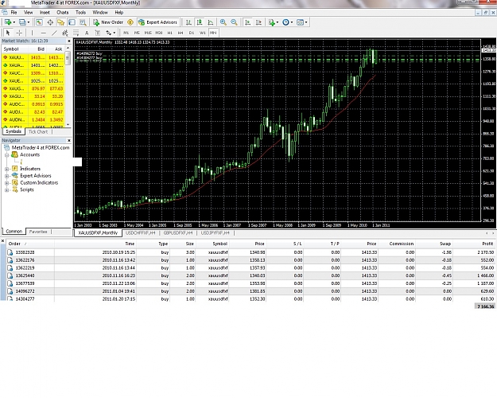Select Expert Advisors in Navigator tree
The image size is (497, 398).
pos(36,176)
